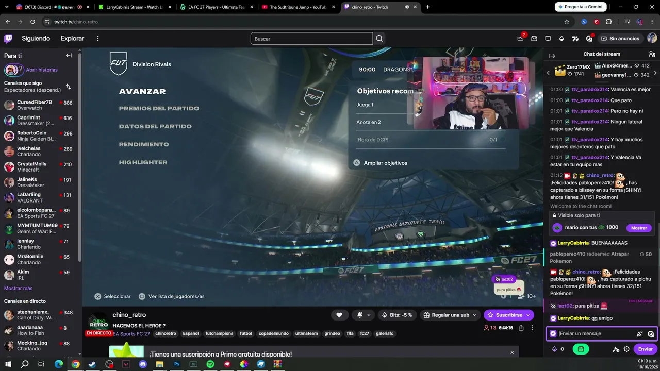Screen dimensions: 660x371
Task: Click the heart follow icon under the stream
Action: click(339, 315)
